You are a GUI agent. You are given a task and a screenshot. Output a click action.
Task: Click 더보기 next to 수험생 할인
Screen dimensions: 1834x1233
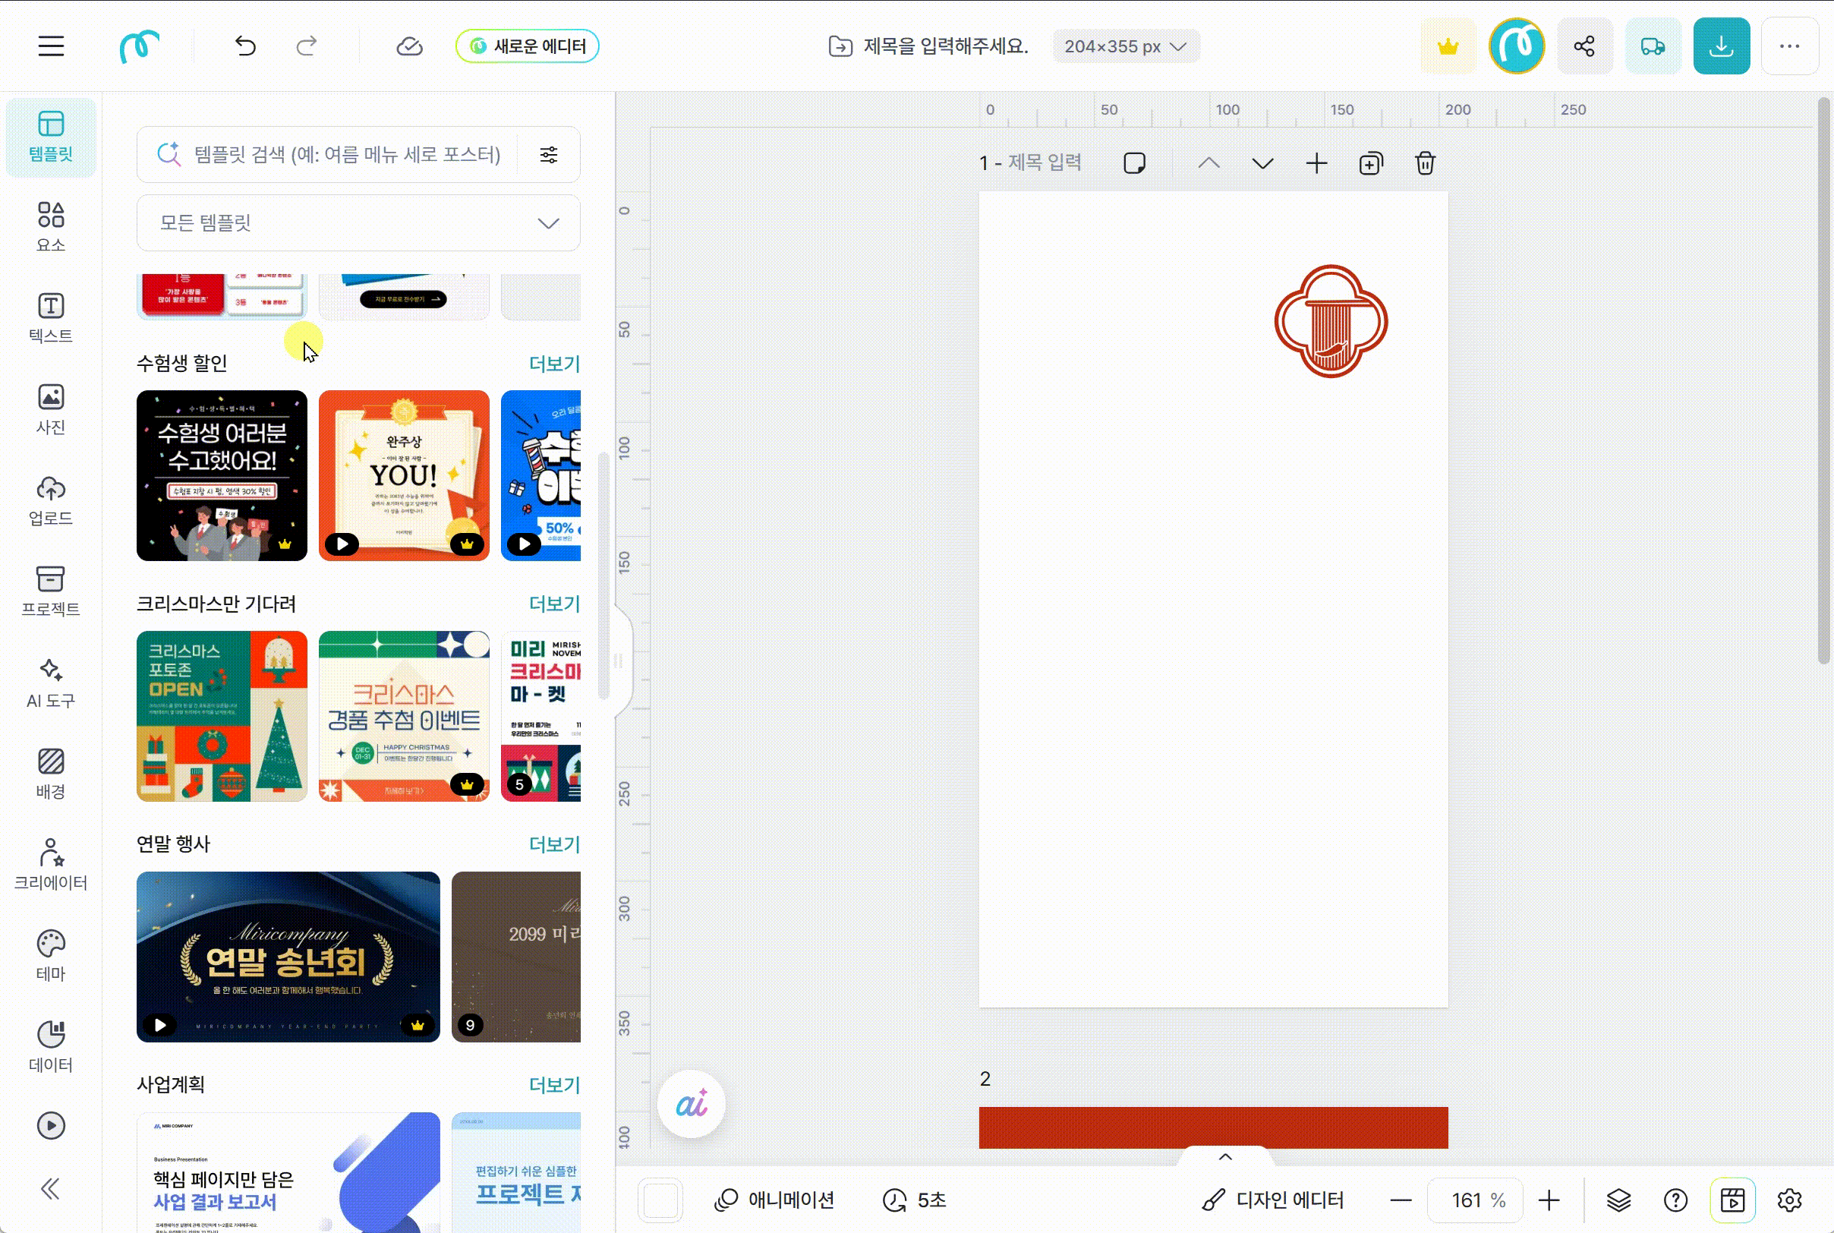553,363
